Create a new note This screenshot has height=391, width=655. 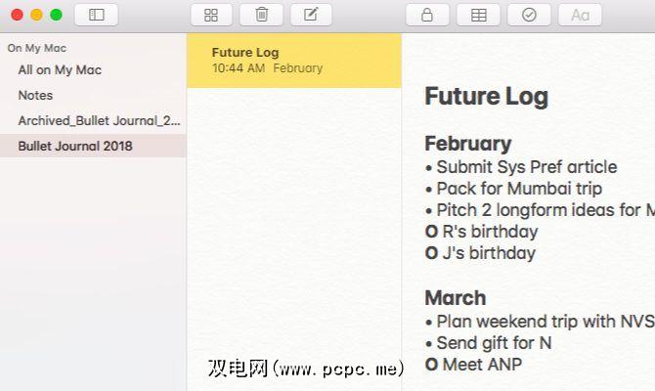(x=311, y=15)
